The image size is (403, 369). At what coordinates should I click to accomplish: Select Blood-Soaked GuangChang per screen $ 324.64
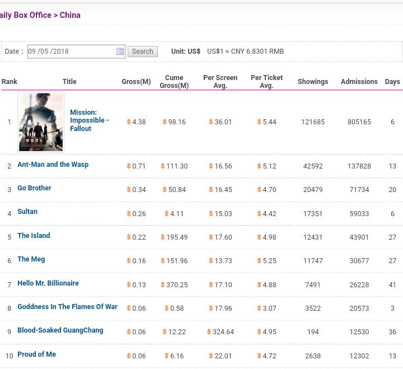(221, 332)
